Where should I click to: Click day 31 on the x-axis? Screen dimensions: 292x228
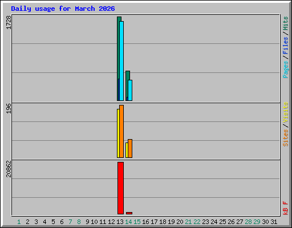[x=274, y=222]
